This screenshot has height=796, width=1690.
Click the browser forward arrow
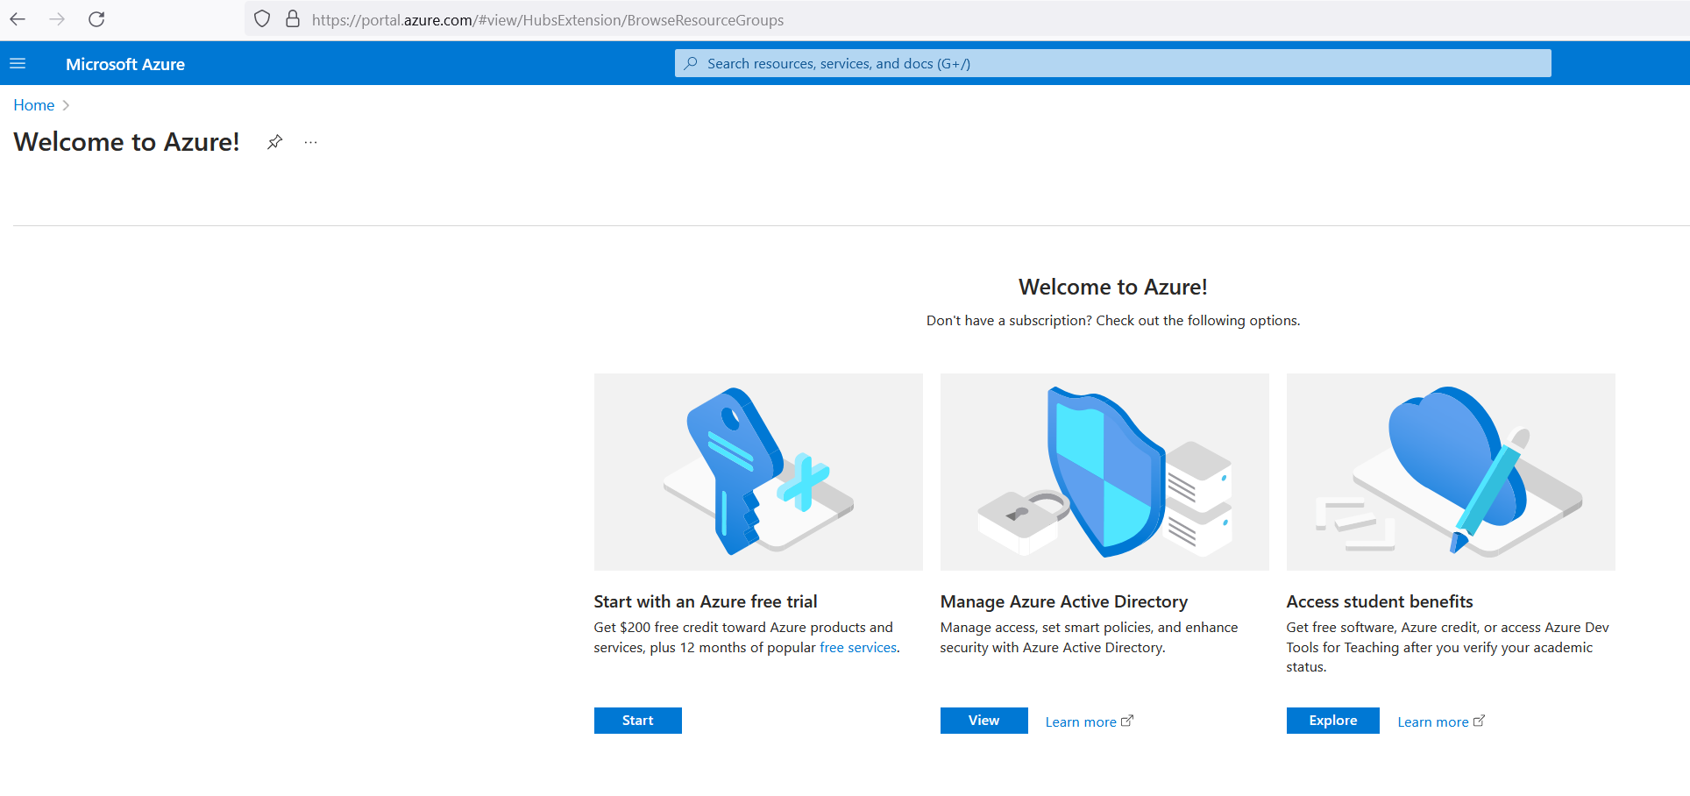tap(57, 19)
